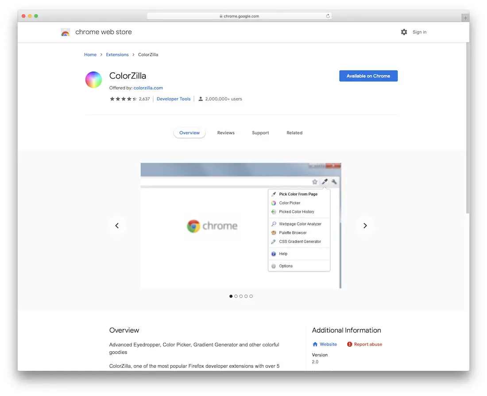This screenshot has width=487, height=396.
Task: Click the Chrome Web Store logo icon
Action: (x=65, y=32)
